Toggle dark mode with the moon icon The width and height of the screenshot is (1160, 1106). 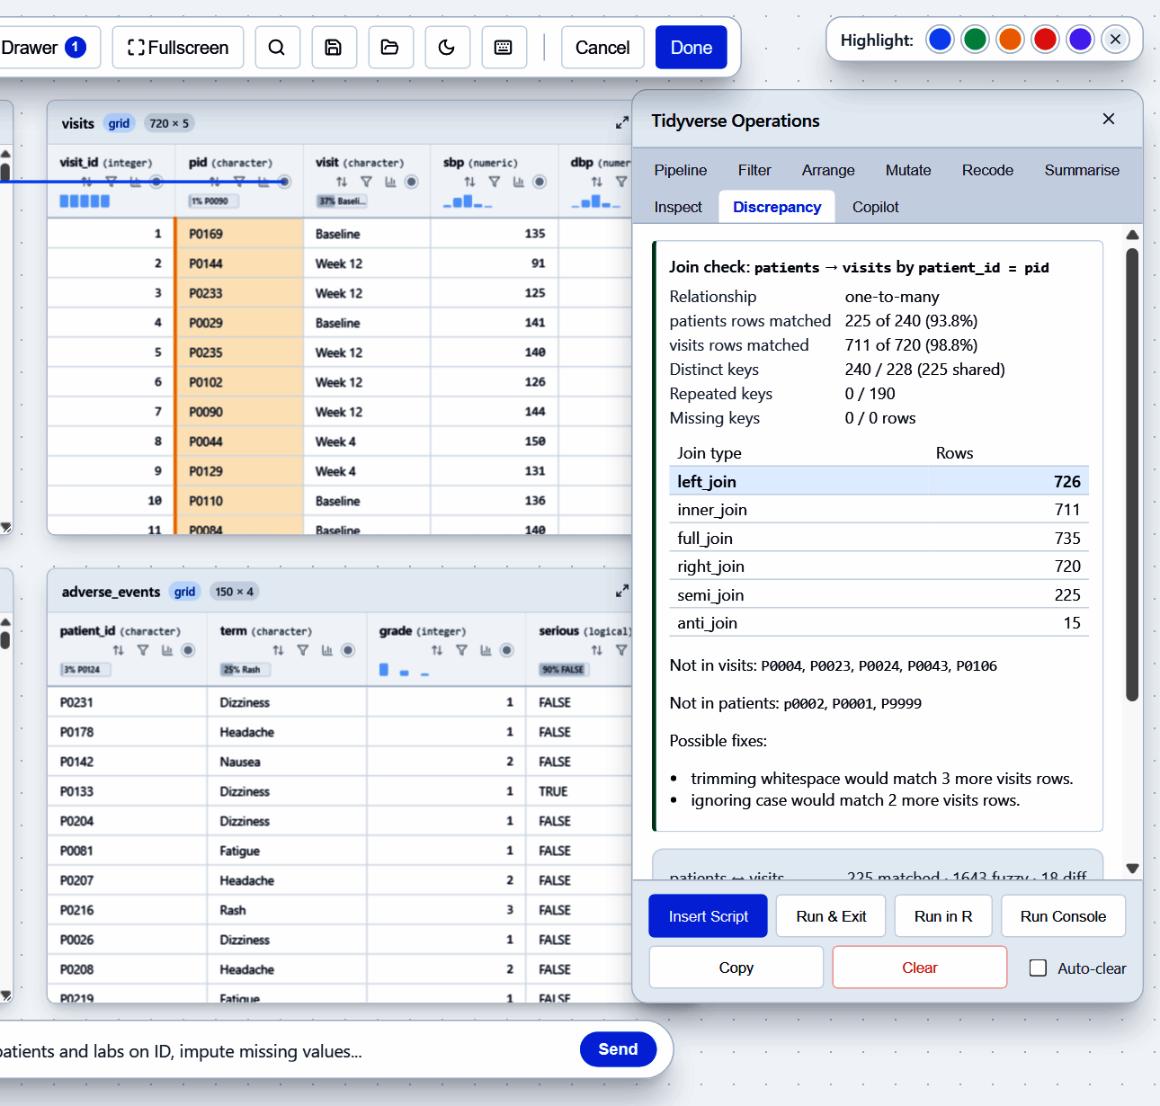[x=447, y=48]
